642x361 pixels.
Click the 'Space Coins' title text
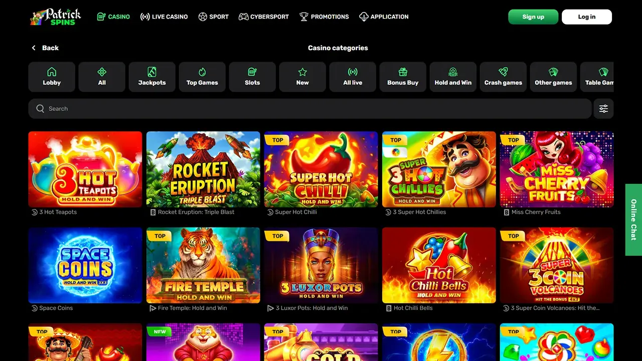[56, 308]
